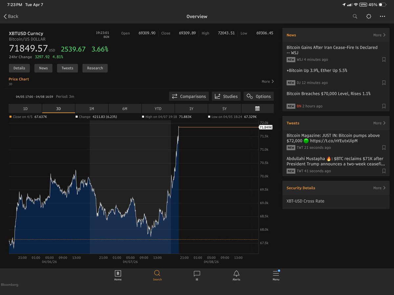Open the calendar date range picker
This screenshot has height=295, width=394.
click(257, 108)
